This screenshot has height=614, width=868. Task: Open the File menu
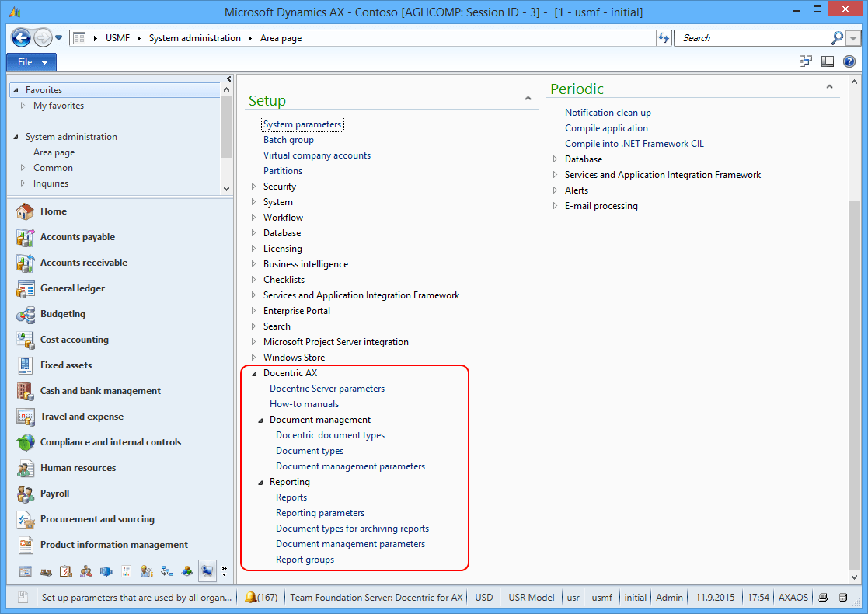pos(32,62)
